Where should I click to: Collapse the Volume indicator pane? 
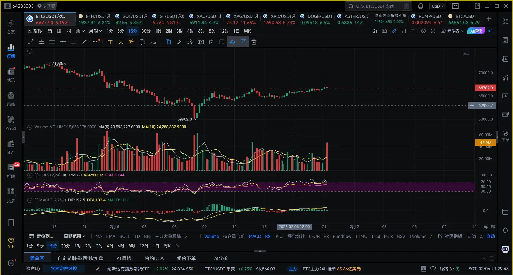(x=30, y=127)
